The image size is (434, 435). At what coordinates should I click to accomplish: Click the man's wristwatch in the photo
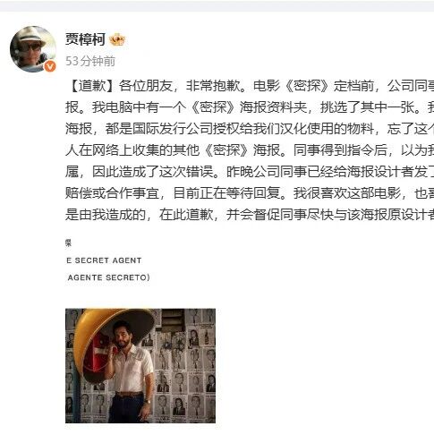[148, 402]
